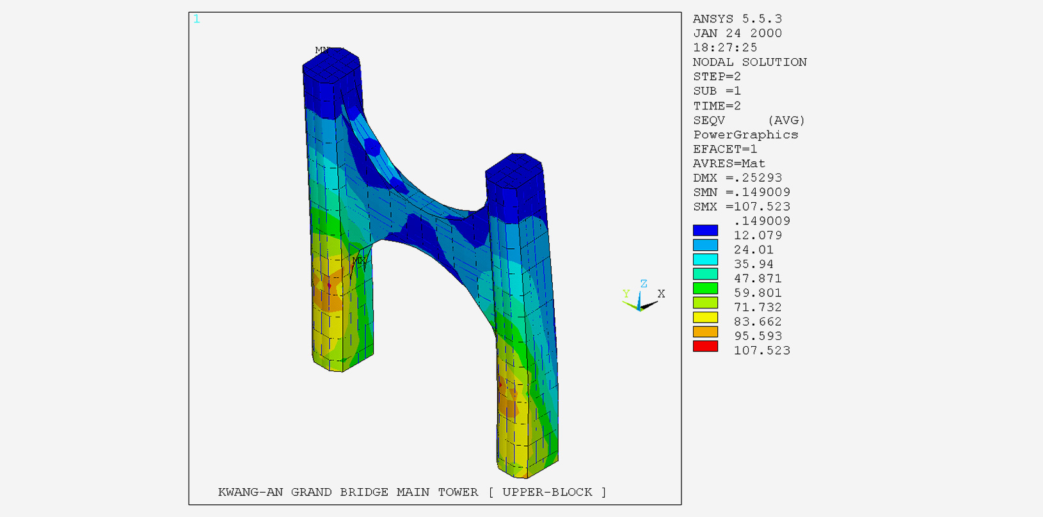Click the SMX =107.523 value
The width and height of the screenshot is (1043, 517).
[x=741, y=207]
